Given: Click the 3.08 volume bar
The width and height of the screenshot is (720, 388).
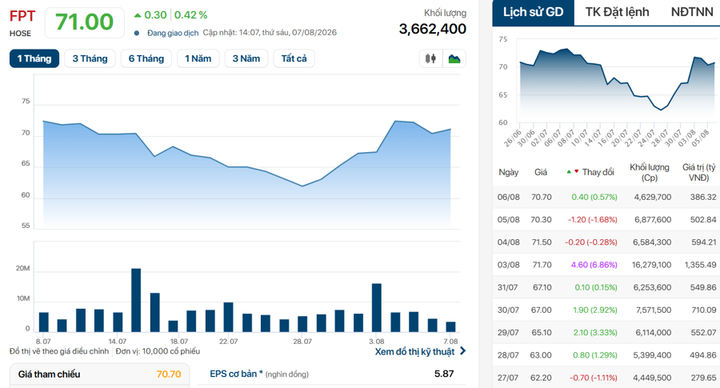Looking at the screenshot, I should point(377,308).
